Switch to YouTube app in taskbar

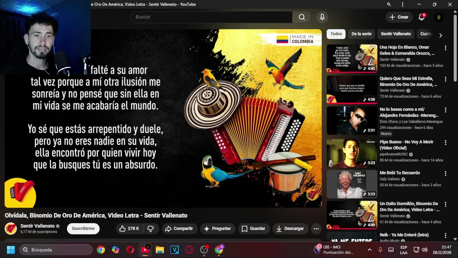pyautogui.click(x=145, y=250)
